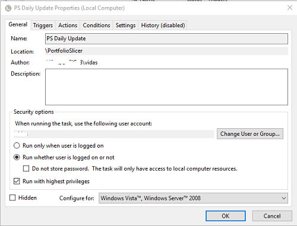Viewport: 297px width, 226px height.
Task: Go to the Settings tab
Action: (125, 26)
